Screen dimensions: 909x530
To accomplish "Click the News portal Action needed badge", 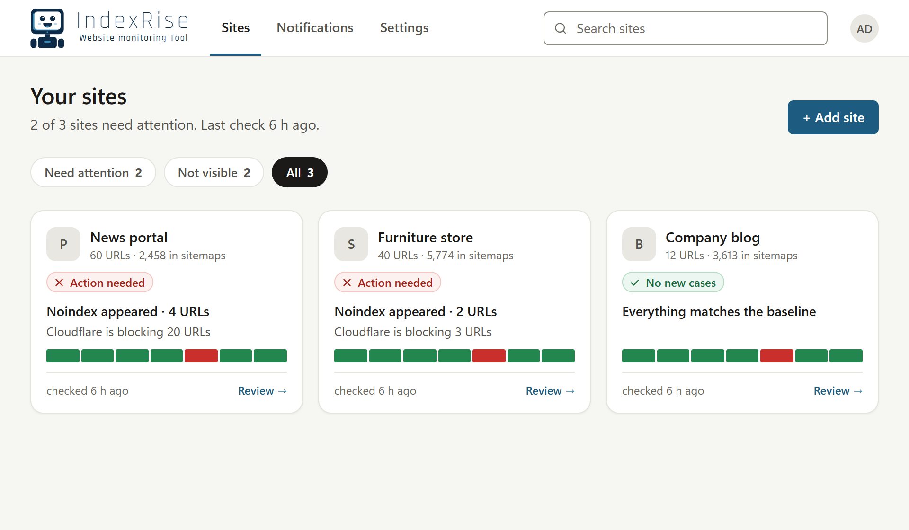I will (x=100, y=283).
